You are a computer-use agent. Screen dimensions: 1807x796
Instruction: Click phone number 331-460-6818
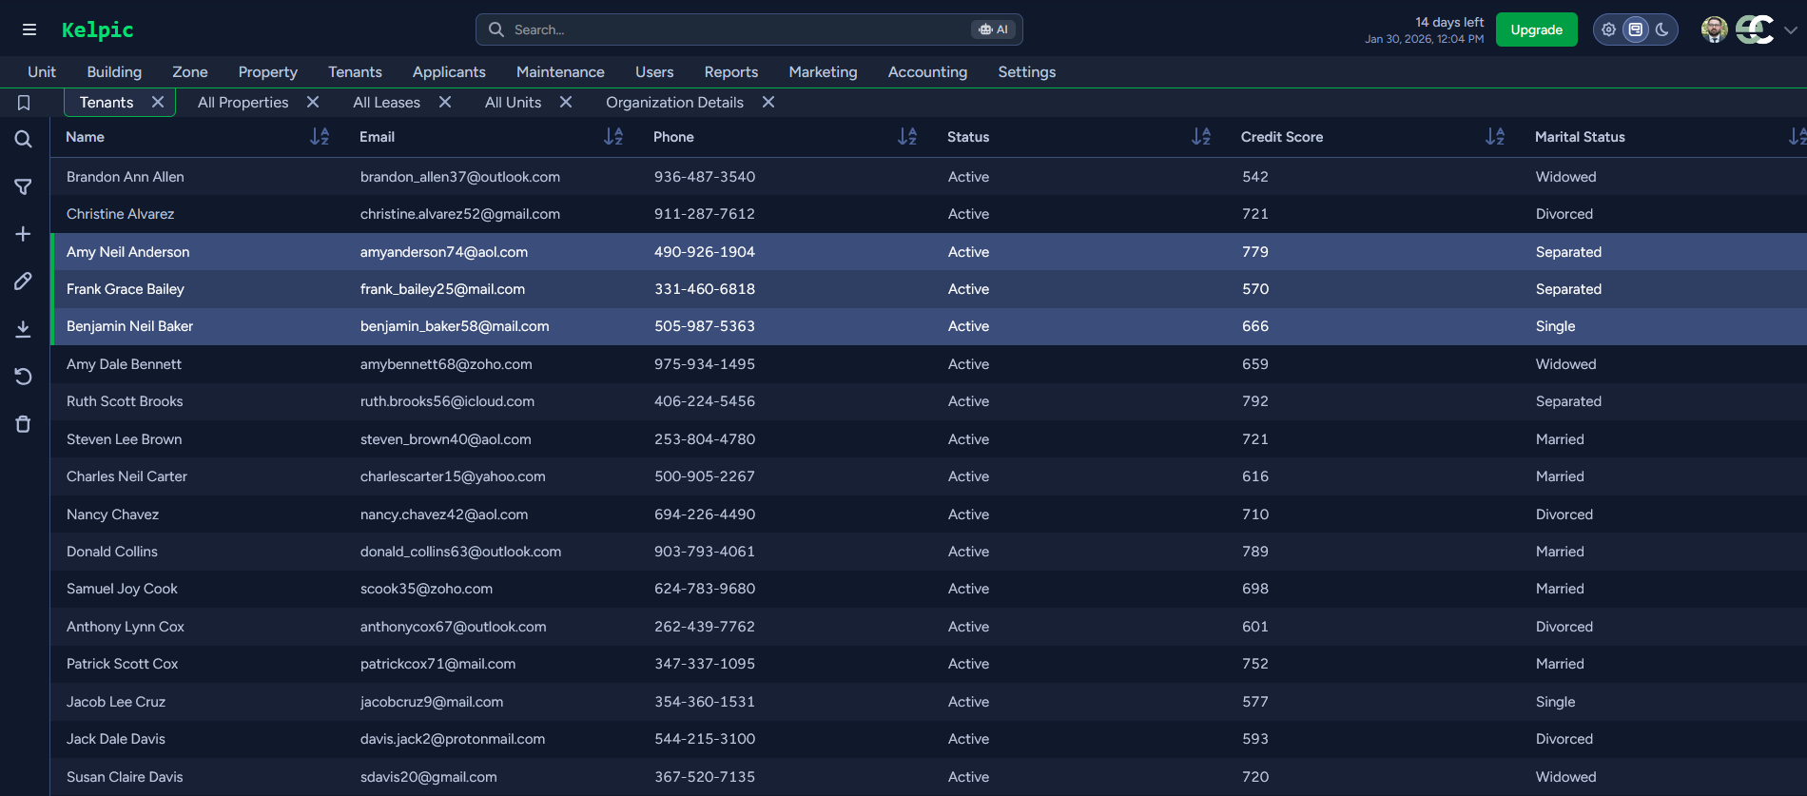pyautogui.click(x=705, y=289)
